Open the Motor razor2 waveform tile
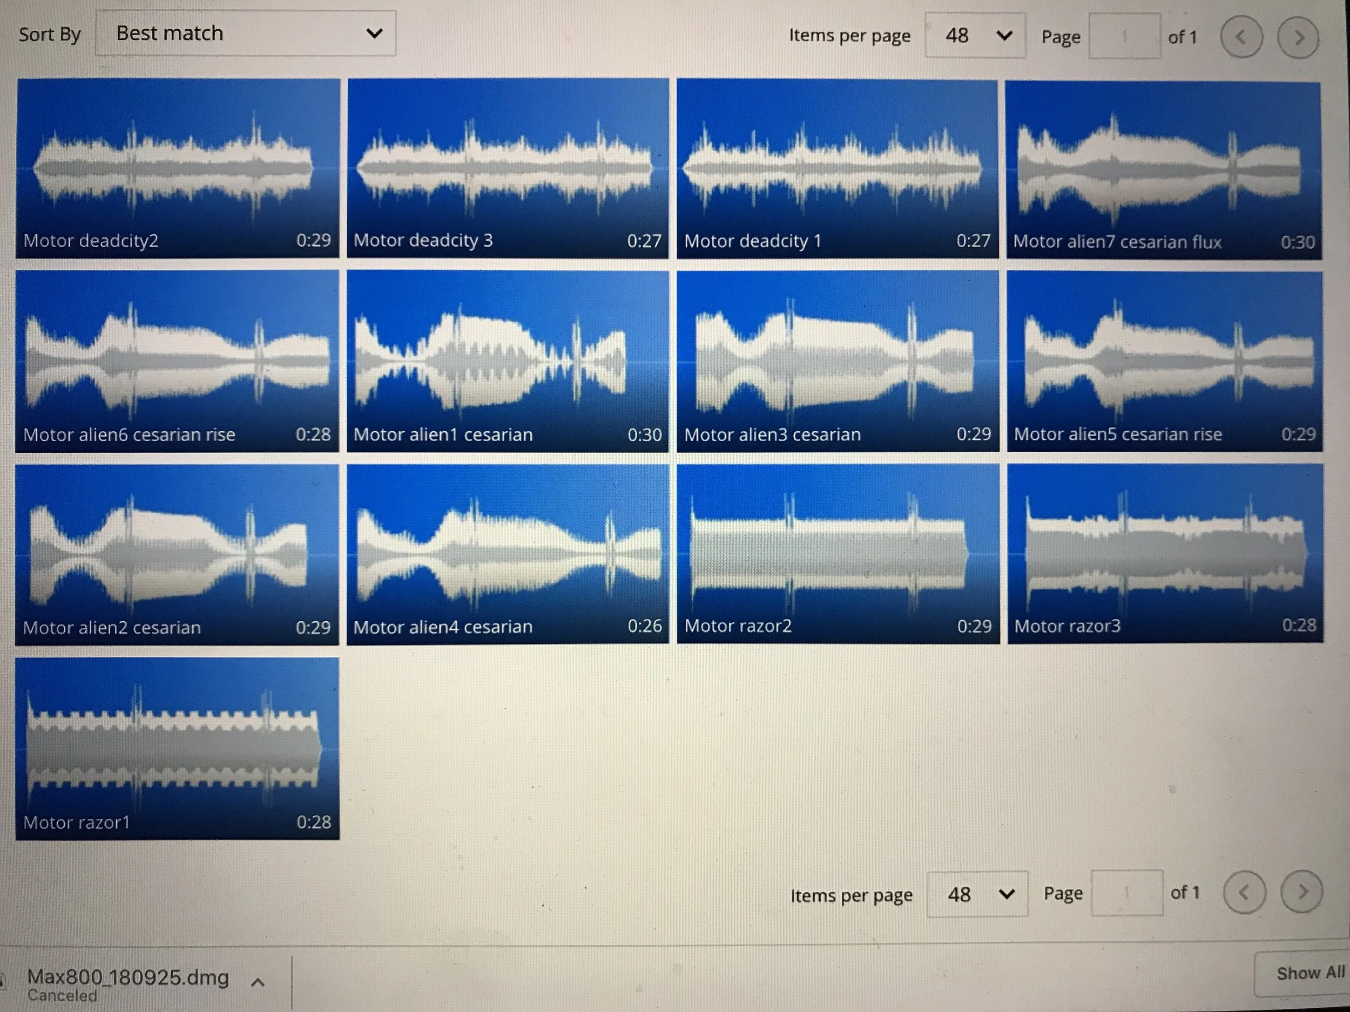This screenshot has height=1012, width=1350. 838,552
